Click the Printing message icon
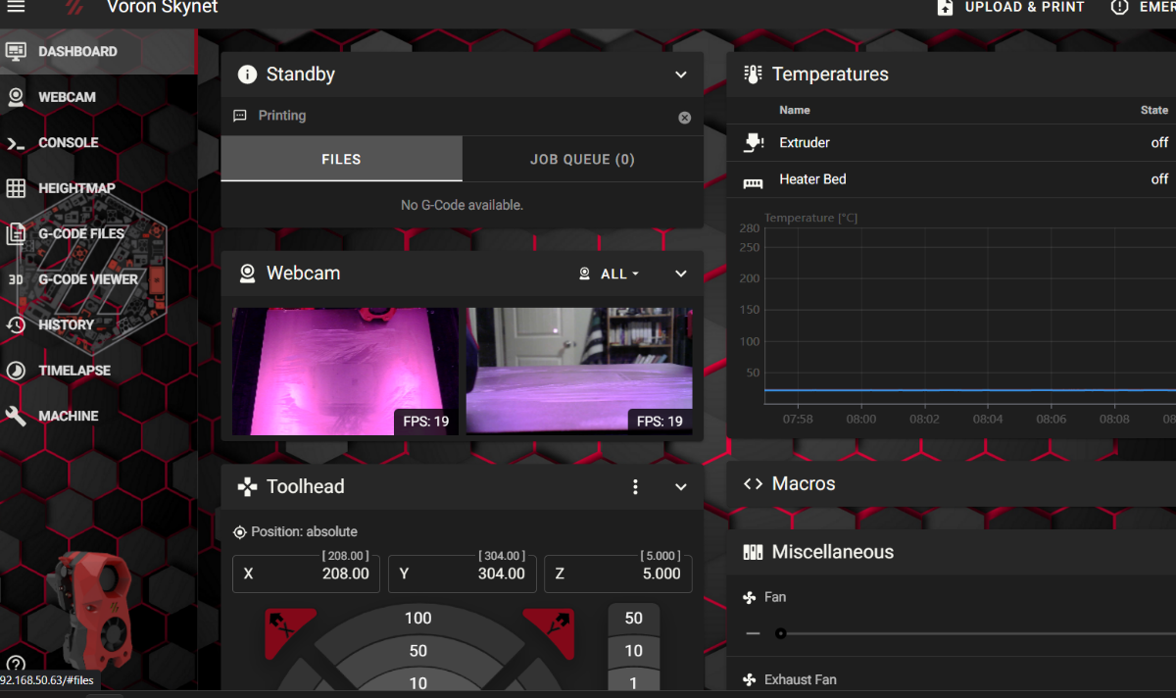This screenshot has height=698, width=1176. click(240, 116)
